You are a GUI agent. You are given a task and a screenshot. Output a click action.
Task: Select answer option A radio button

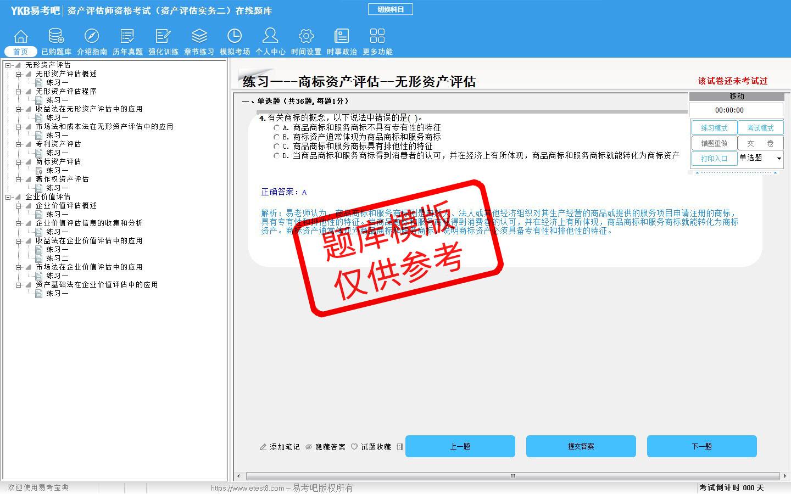click(277, 128)
